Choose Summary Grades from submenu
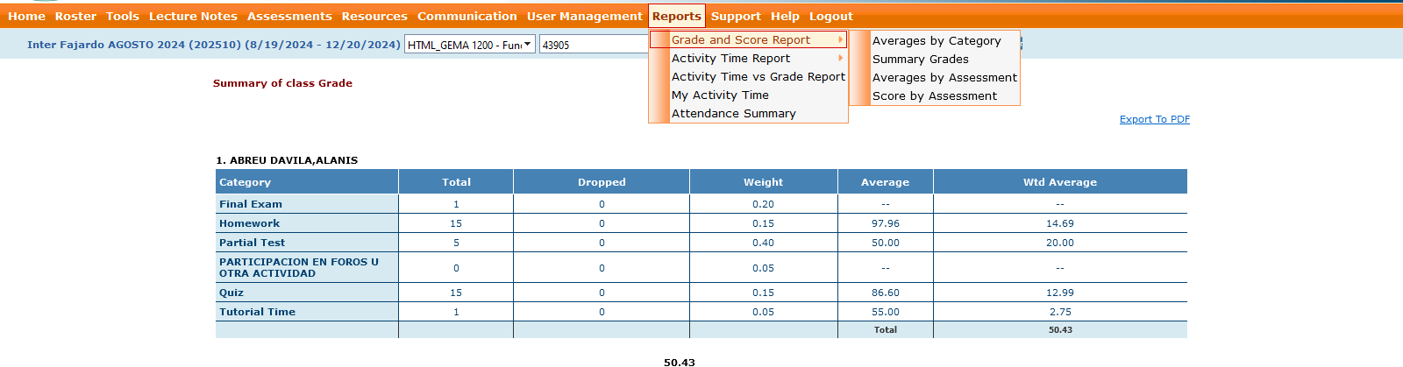 pos(921,60)
